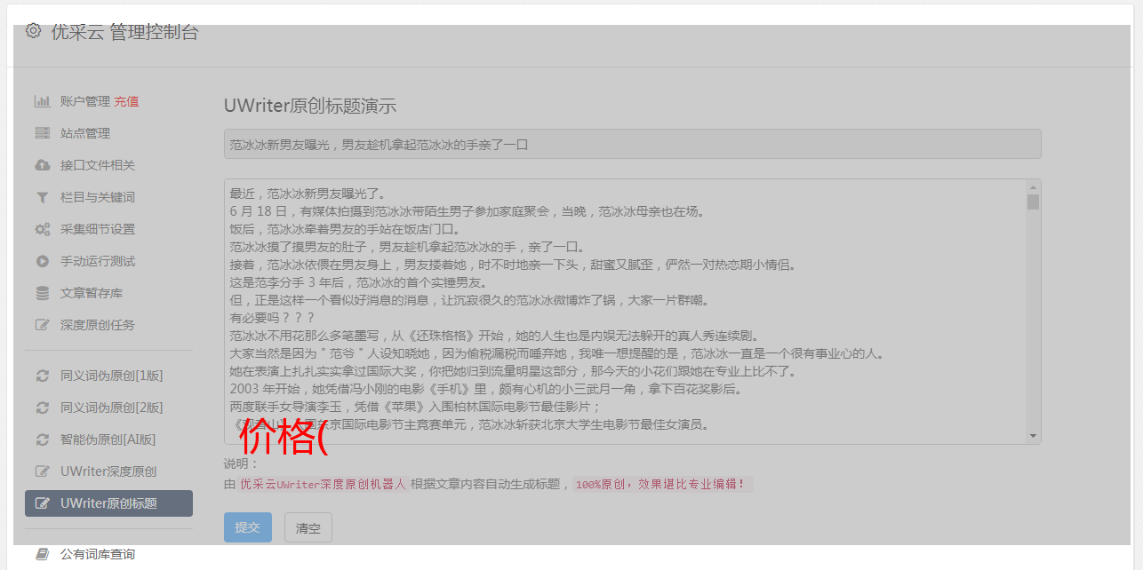Click the UWriter原创标题演示 heading
The height and width of the screenshot is (570, 1143).
(310, 106)
